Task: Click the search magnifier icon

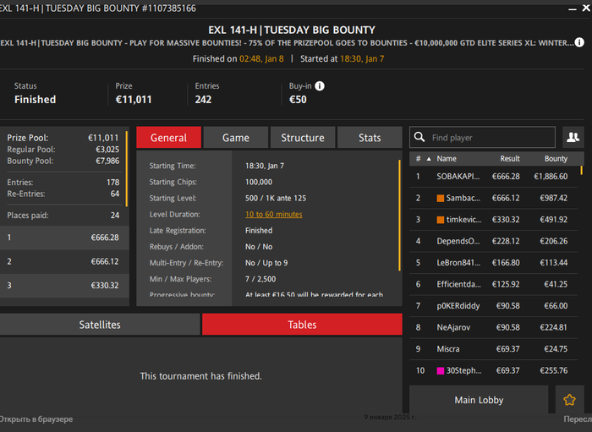Action: (419, 137)
